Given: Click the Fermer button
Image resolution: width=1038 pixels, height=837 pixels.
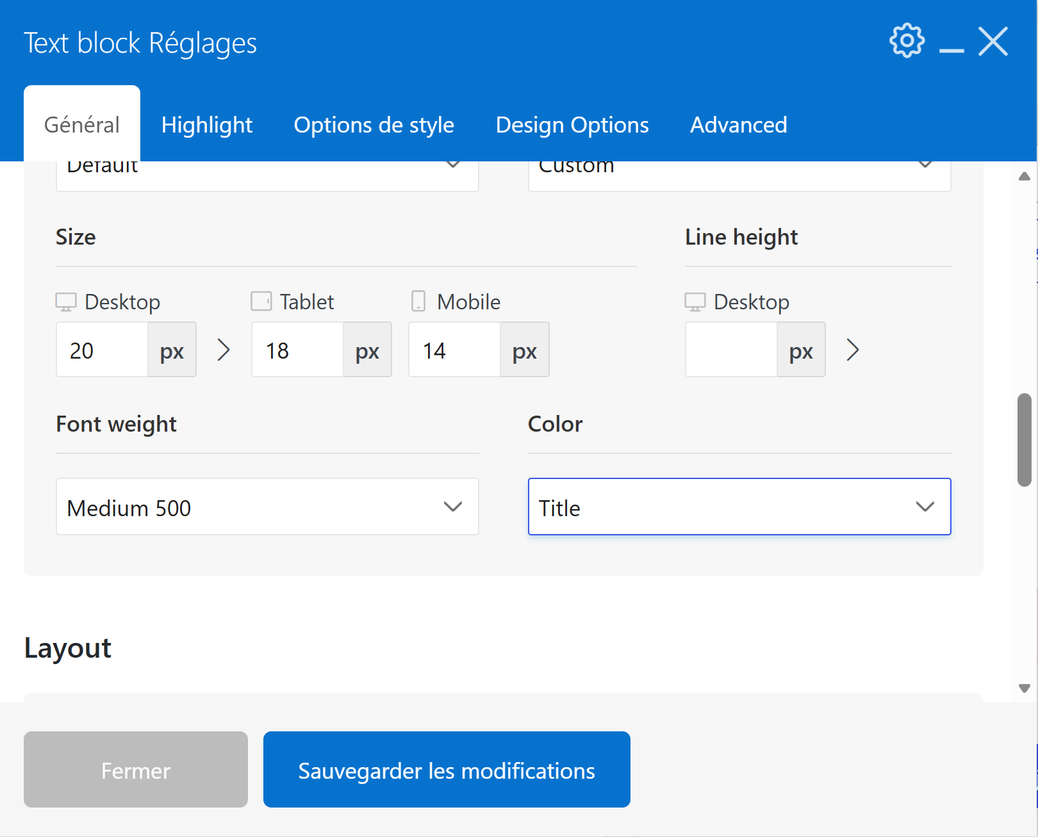Looking at the screenshot, I should (x=136, y=769).
